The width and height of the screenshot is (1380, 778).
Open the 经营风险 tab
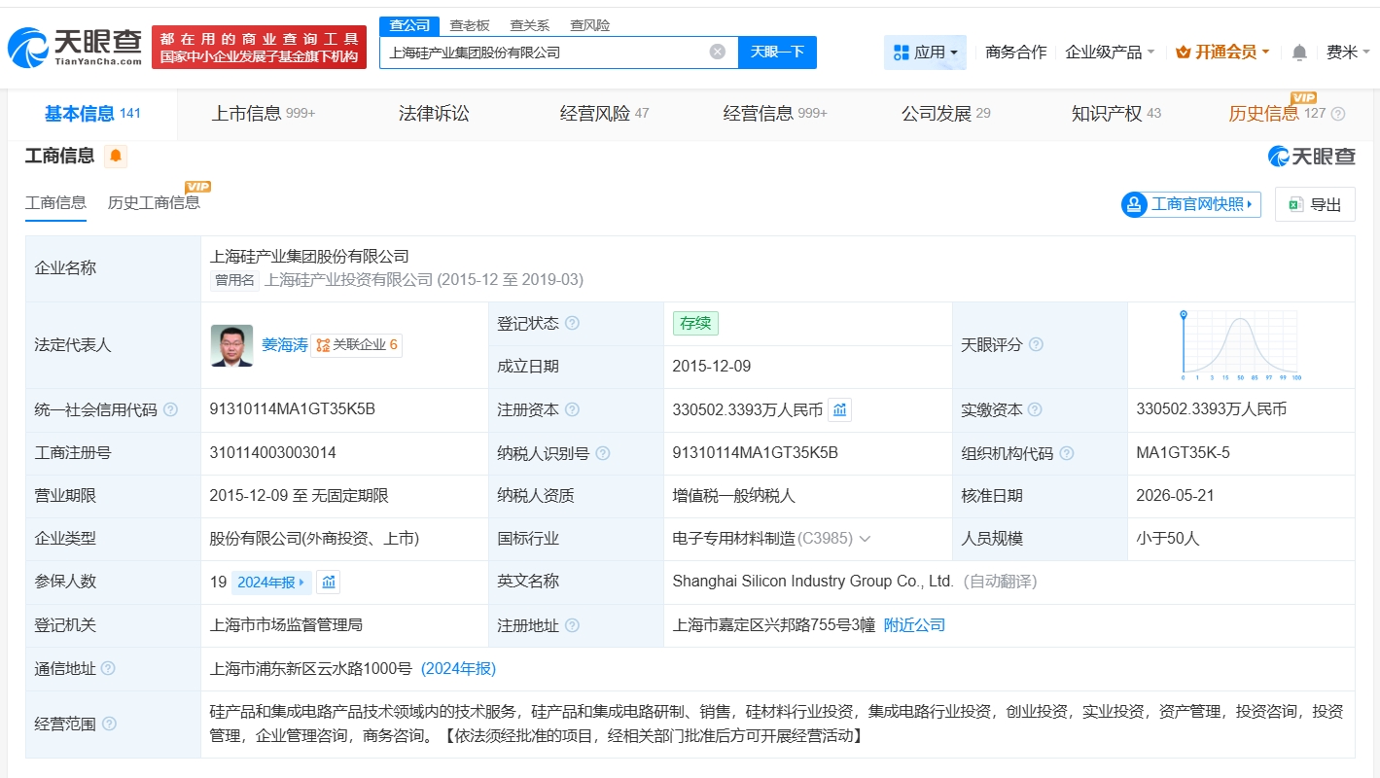604,114
